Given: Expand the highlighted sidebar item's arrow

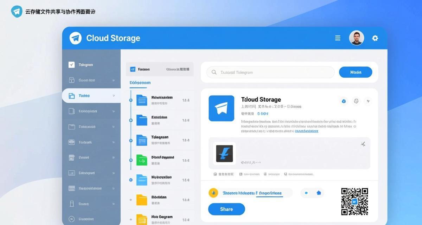Looking at the screenshot, I should pos(113,96).
